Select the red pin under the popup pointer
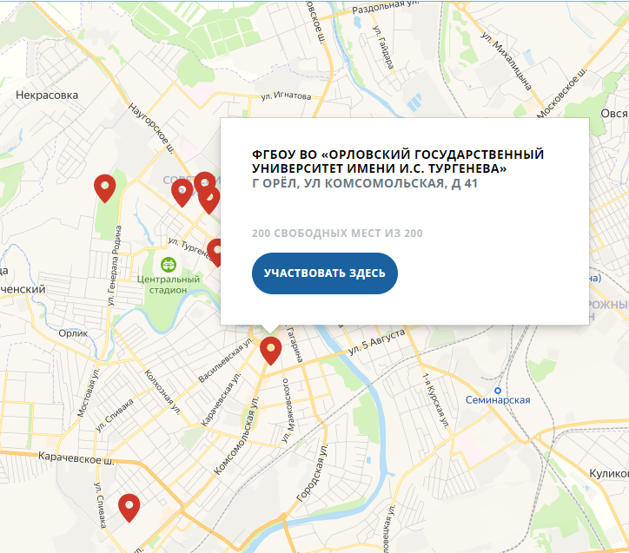 click(x=271, y=351)
